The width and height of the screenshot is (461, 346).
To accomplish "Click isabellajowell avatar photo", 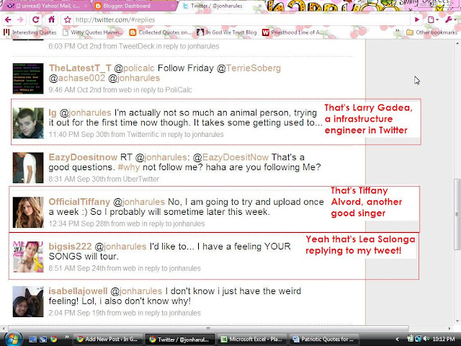I will (28, 301).
